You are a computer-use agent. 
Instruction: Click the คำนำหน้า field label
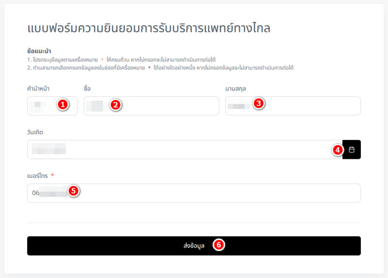[38, 88]
